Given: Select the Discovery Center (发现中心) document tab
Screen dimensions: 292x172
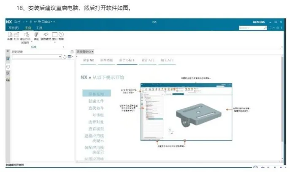Looking at the screenshot, I should point(84,52).
